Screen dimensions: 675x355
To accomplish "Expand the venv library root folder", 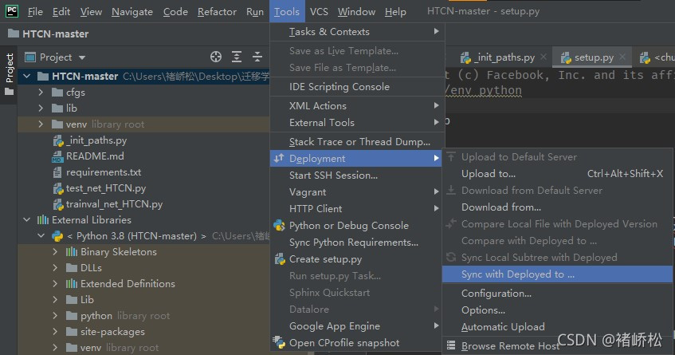I will tap(41, 124).
